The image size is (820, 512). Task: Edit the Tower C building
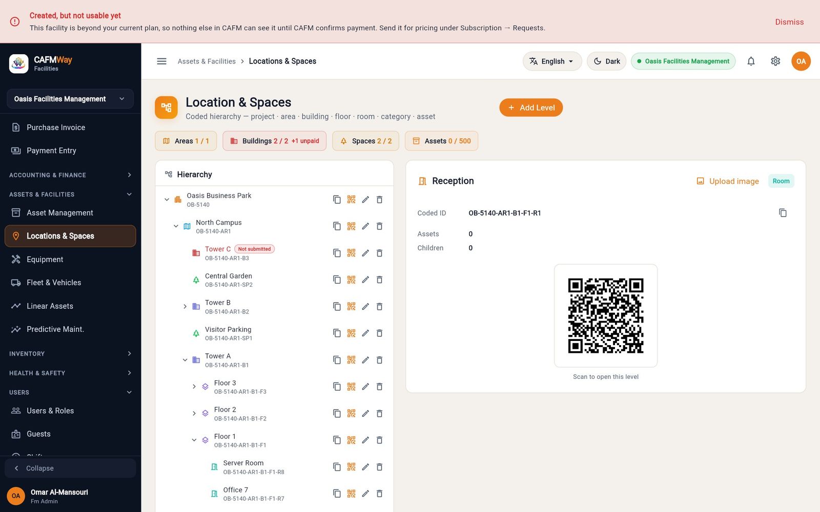tap(365, 253)
